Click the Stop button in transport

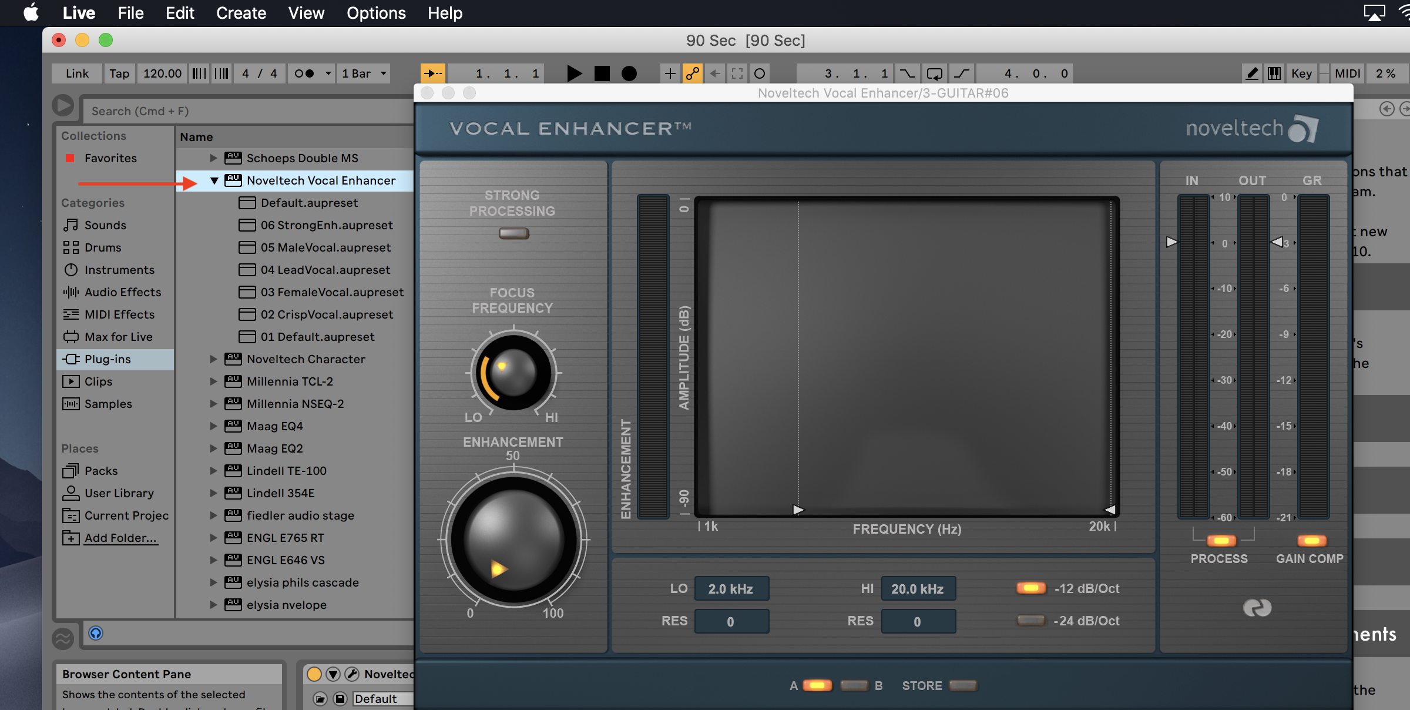tap(602, 73)
